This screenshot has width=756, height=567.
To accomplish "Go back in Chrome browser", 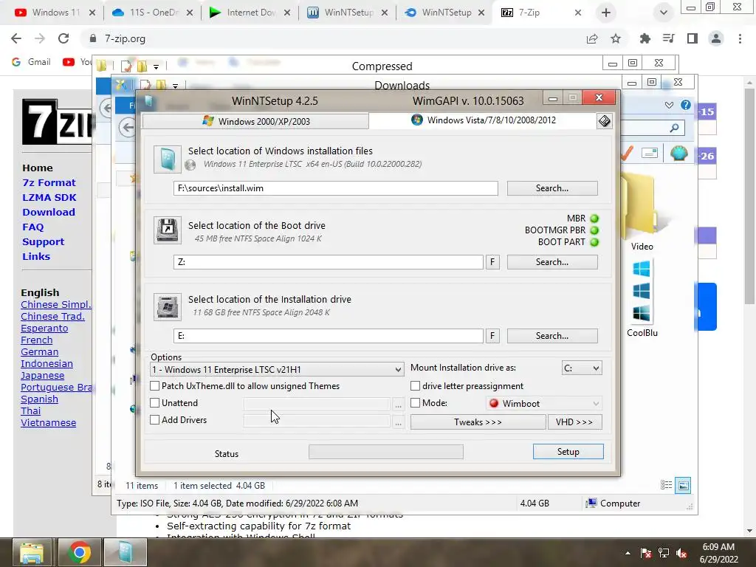I will [x=16, y=38].
